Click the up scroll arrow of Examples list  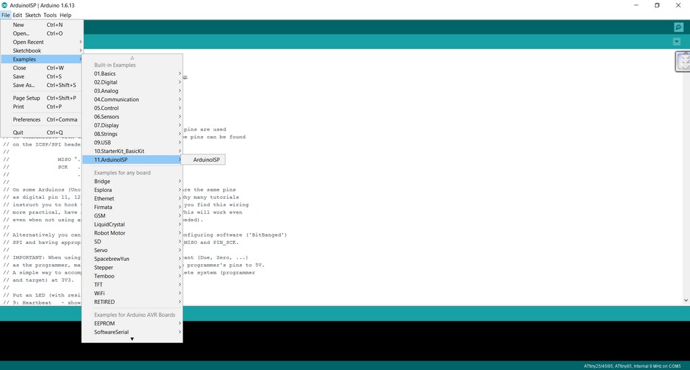[x=132, y=58]
